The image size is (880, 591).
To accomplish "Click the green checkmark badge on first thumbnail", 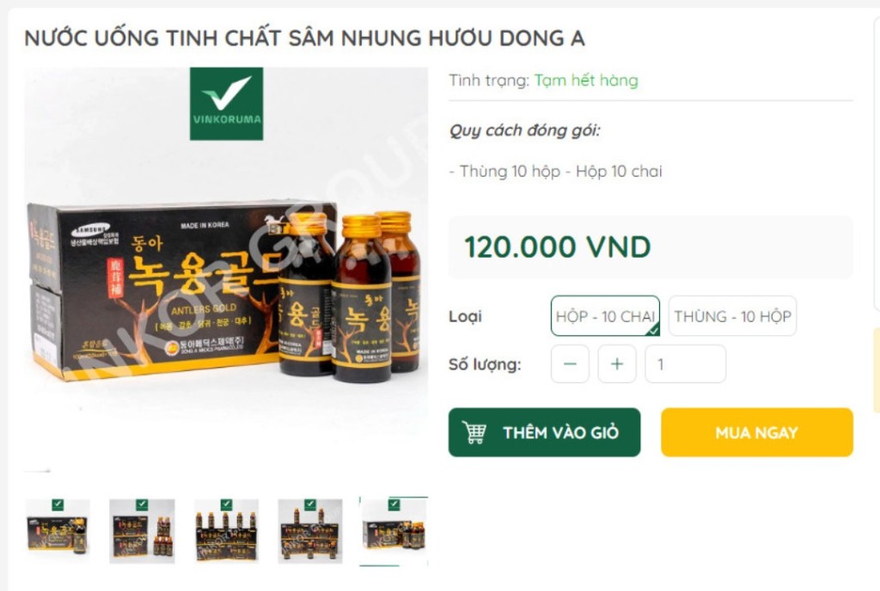I will tap(58, 504).
